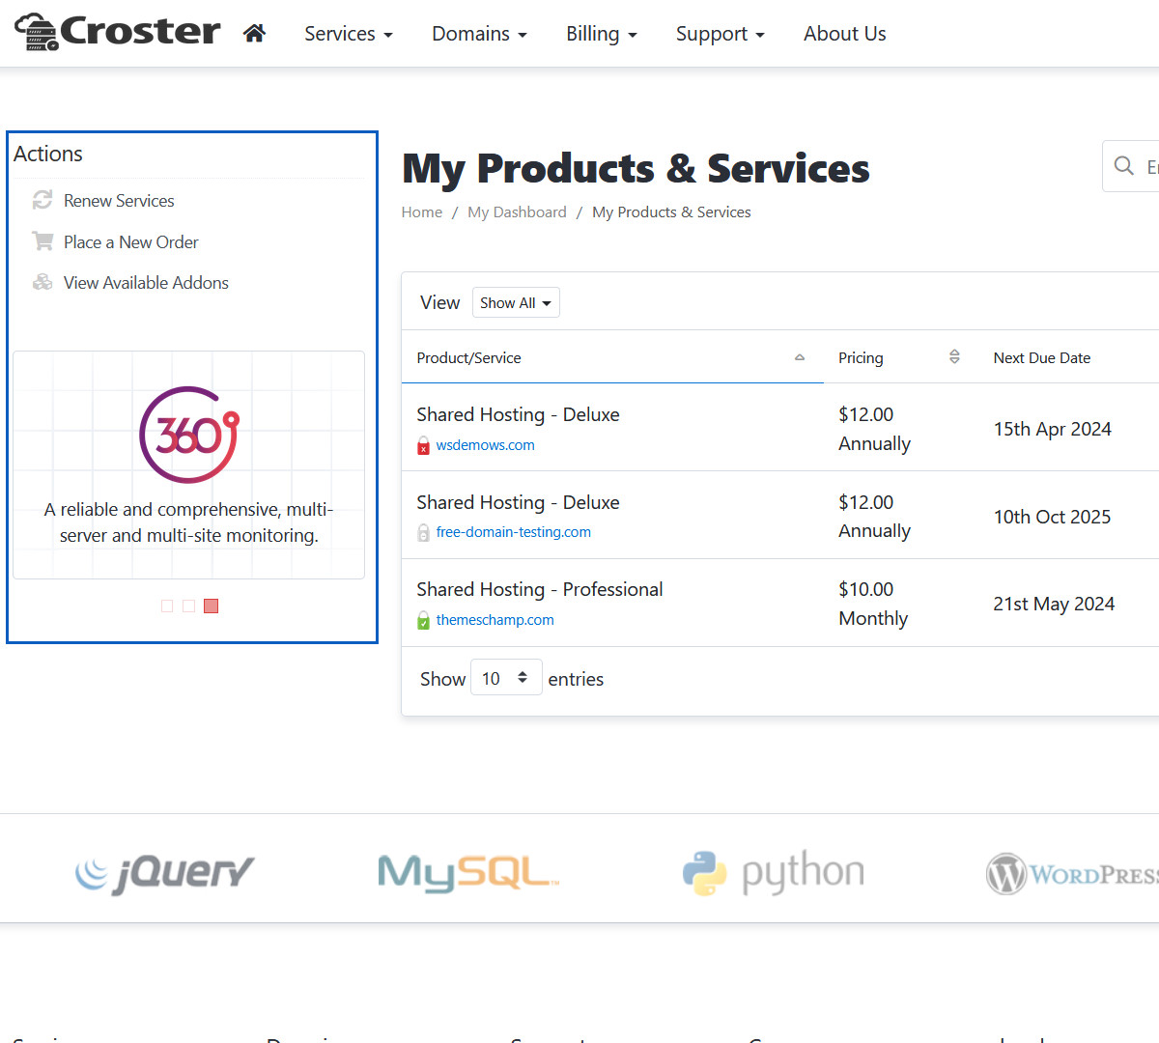Click the 360 monitoring promo banner
The width and height of the screenshot is (1159, 1043).
point(189,465)
